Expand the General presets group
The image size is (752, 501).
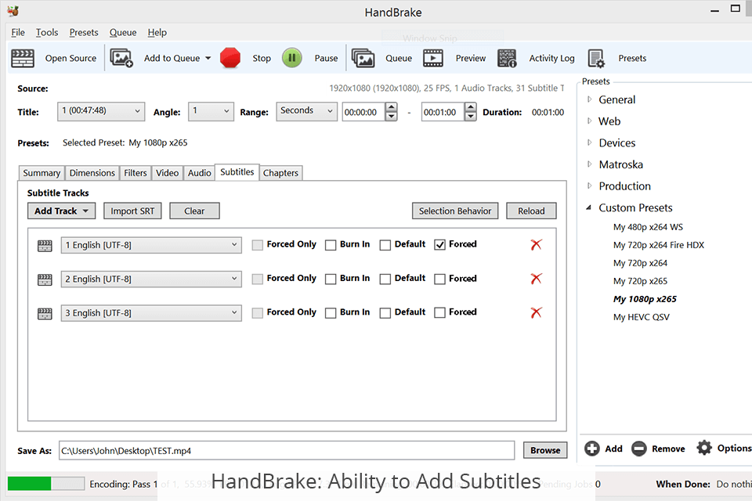click(589, 99)
